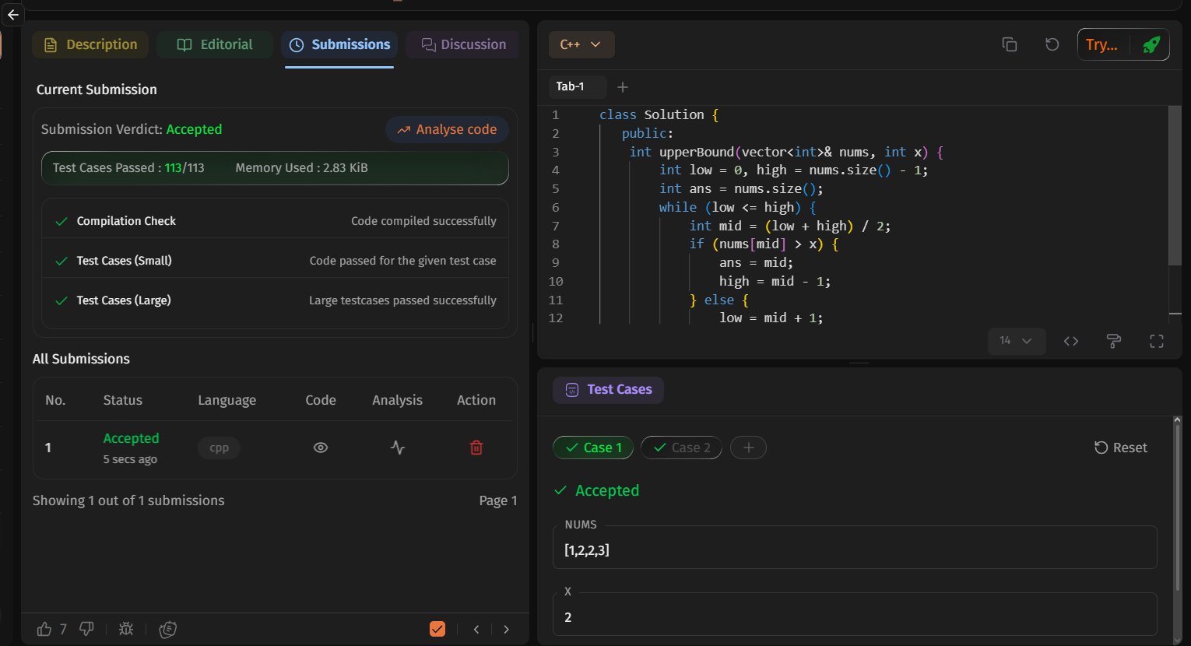
Task: View submission code via the eye icon
Action: pos(320,448)
